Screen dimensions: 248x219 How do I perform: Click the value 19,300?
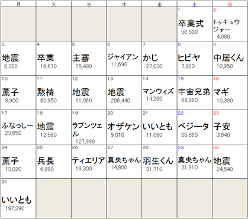click(x=84, y=169)
